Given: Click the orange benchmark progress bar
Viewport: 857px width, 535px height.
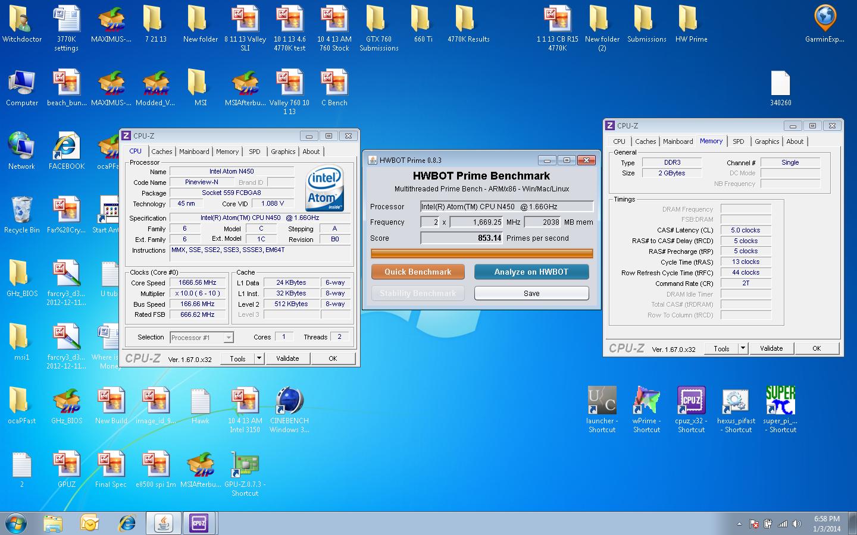Looking at the screenshot, I should pyautogui.click(x=481, y=253).
